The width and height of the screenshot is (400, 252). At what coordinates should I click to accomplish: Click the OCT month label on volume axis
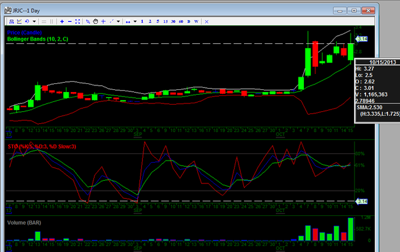(x=280, y=248)
